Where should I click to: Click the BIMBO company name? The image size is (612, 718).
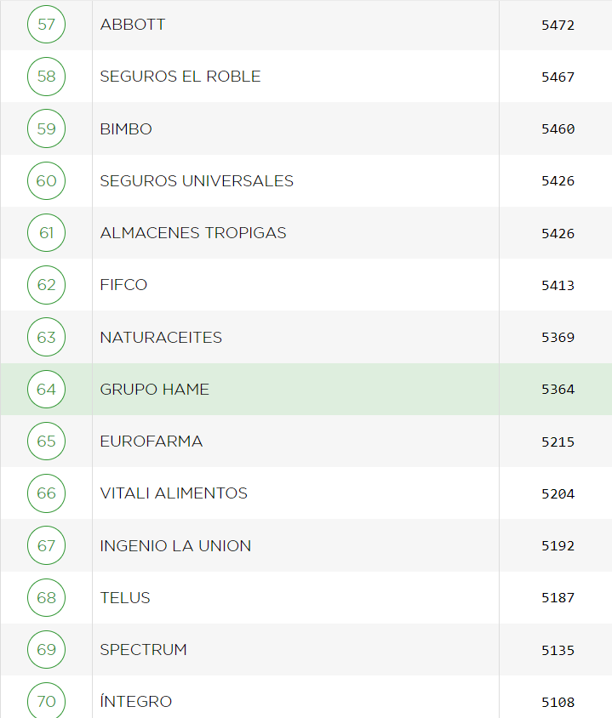click(x=126, y=129)
